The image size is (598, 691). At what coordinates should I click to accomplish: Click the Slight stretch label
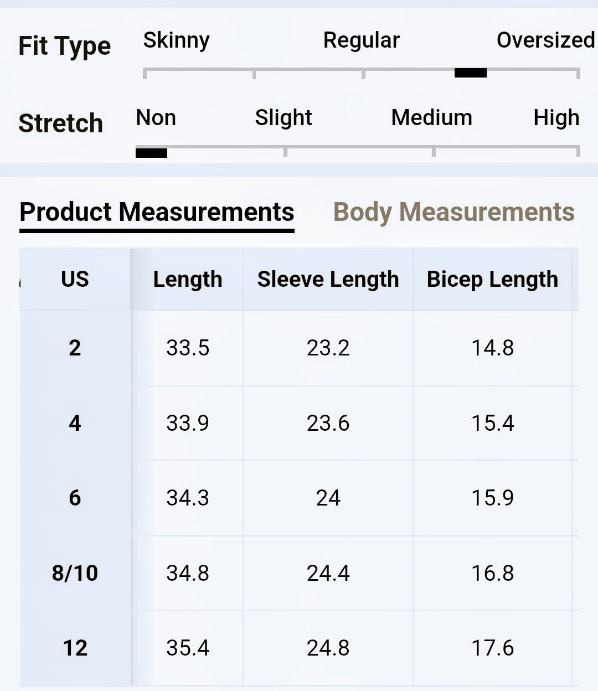283,118
